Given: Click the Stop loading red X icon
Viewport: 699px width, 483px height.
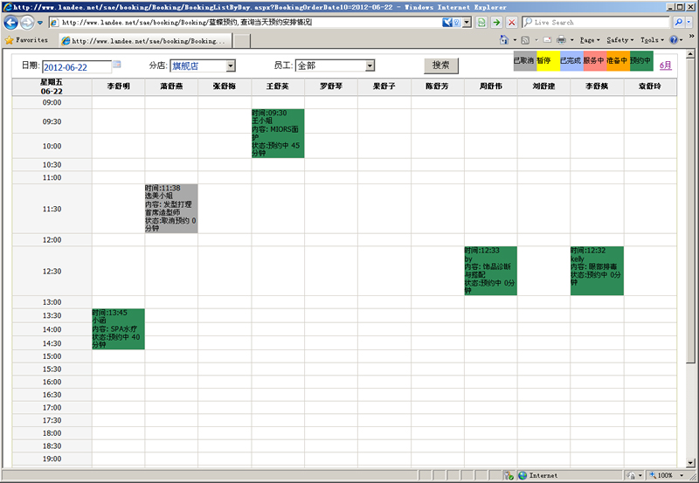Looking at the screenshot, I should point(511,22).
